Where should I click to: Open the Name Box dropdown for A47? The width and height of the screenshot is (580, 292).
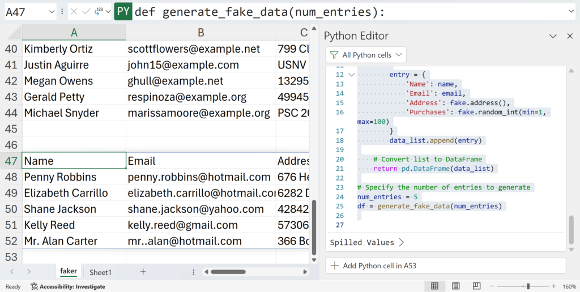click(x=51, y=11)
